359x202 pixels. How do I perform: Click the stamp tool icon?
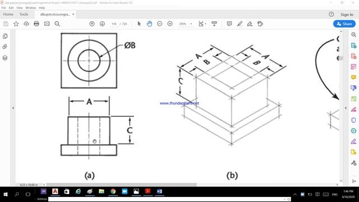click(260, 24)
